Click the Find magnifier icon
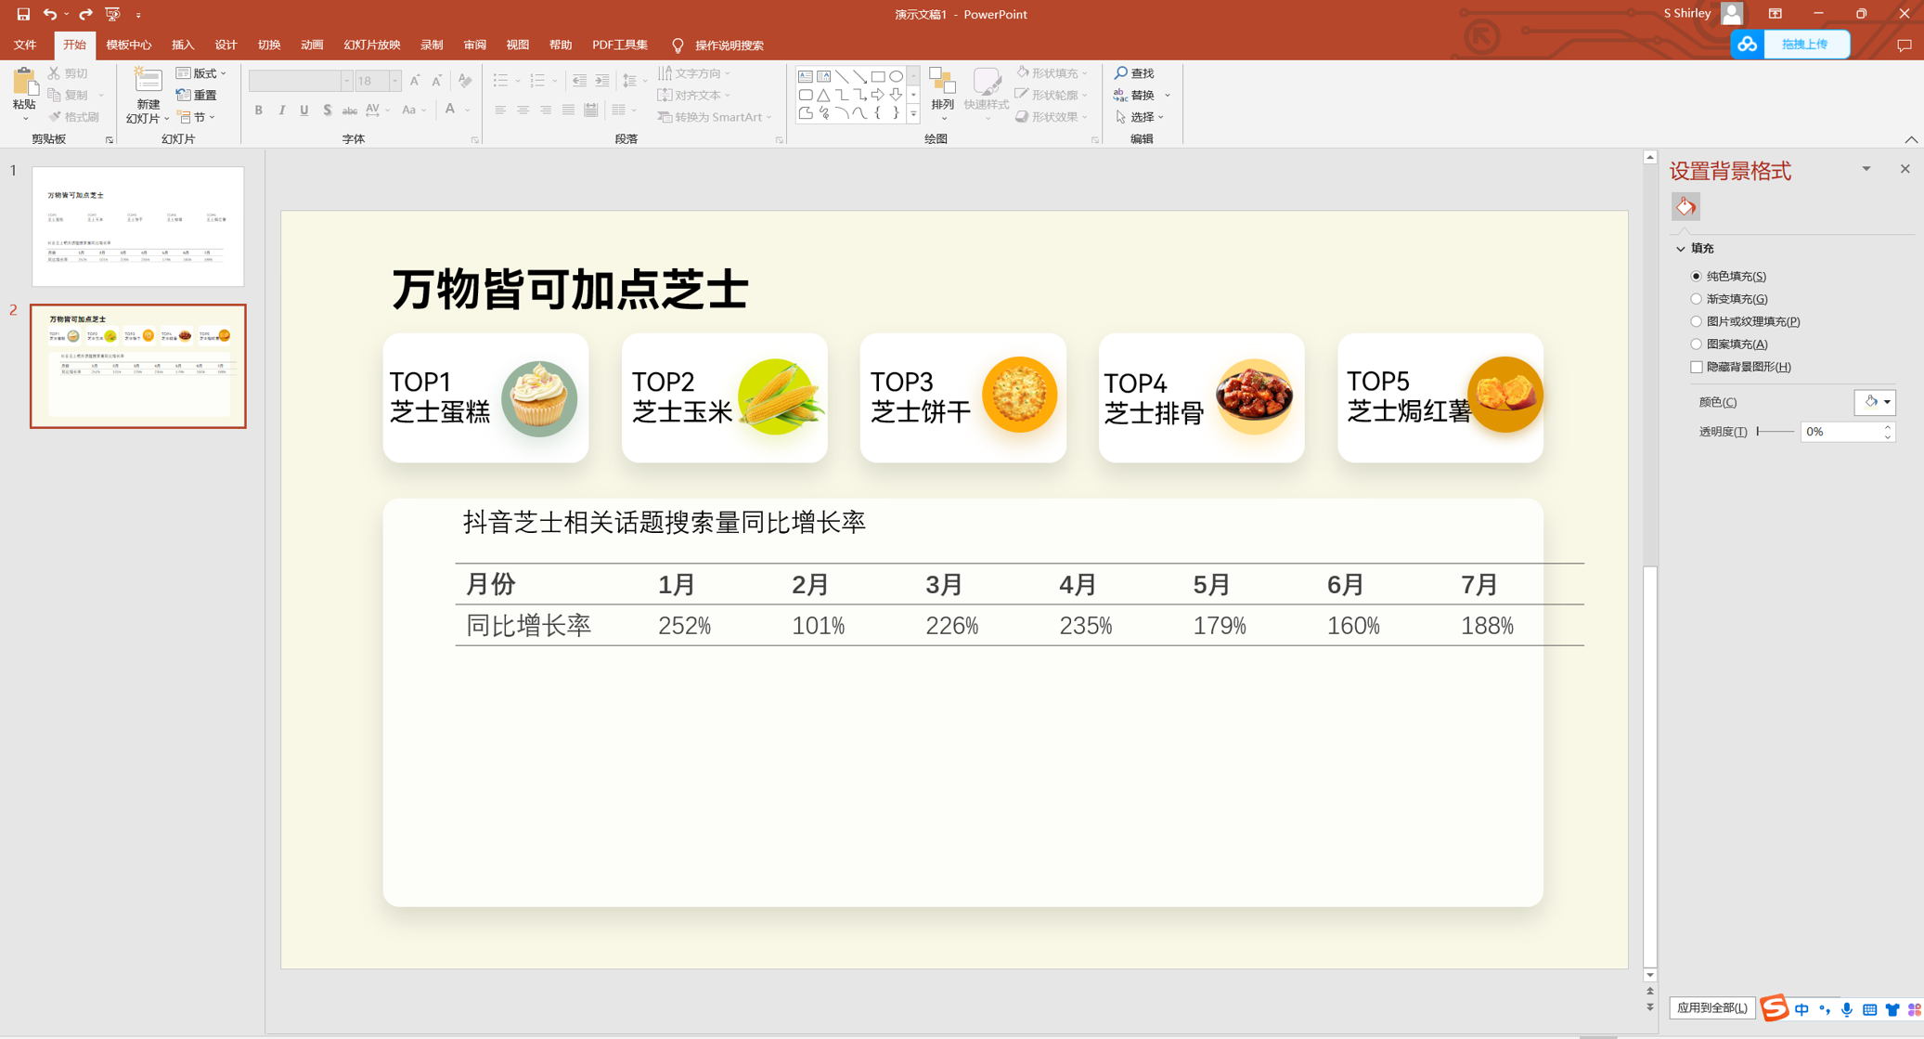Image resolution: width=1924 pixels, height=1039 pixels. coord(1121,72)
